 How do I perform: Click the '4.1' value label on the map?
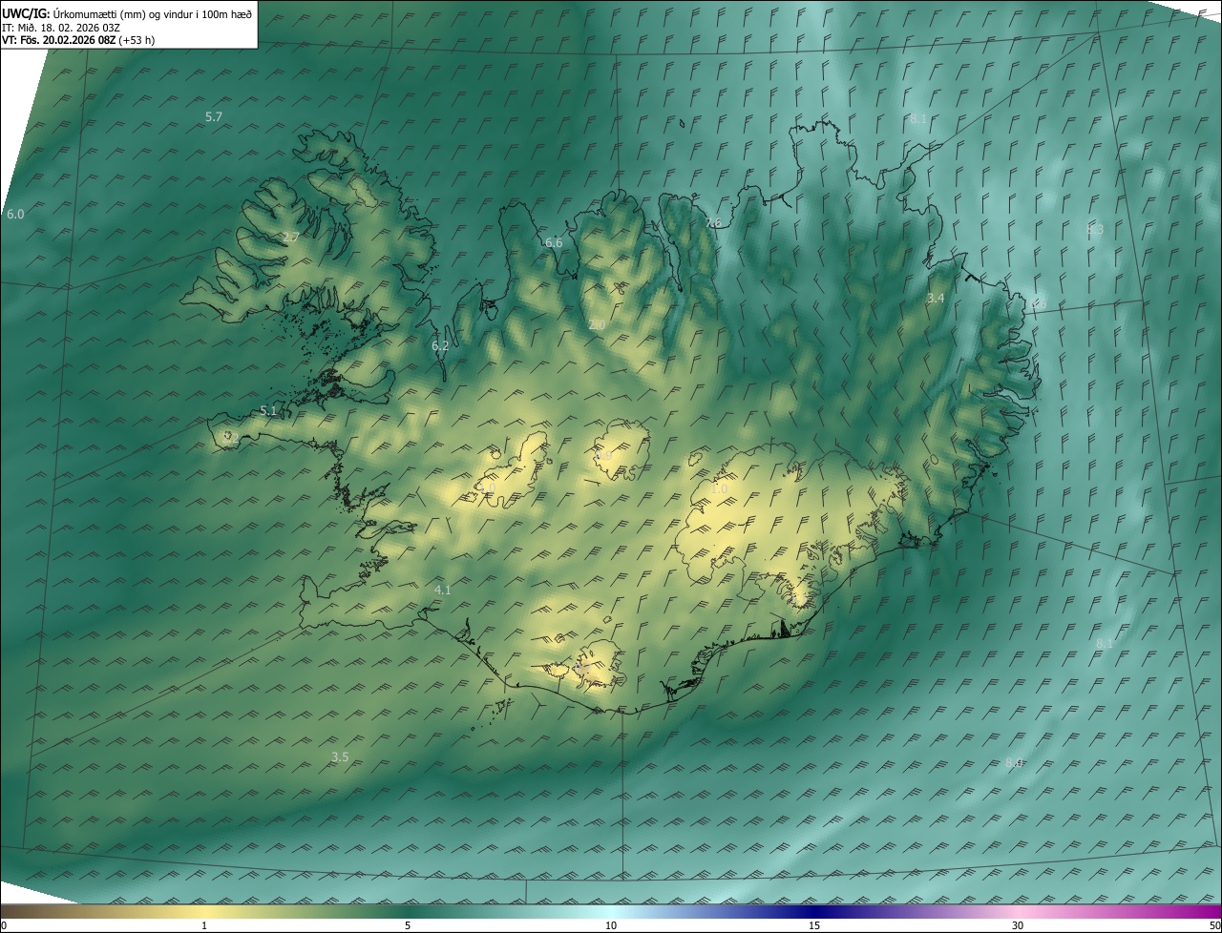(x=443, y=591)
